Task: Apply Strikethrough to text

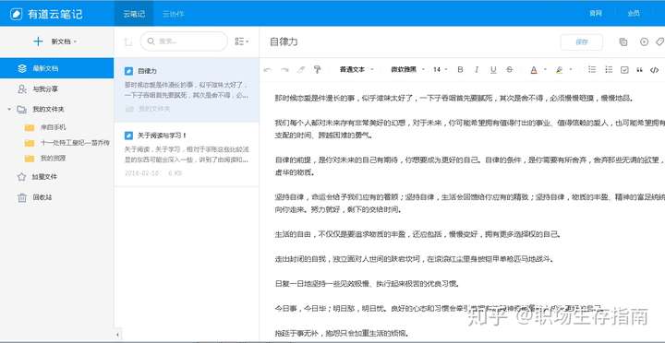Action: click(x=509, y=70)
